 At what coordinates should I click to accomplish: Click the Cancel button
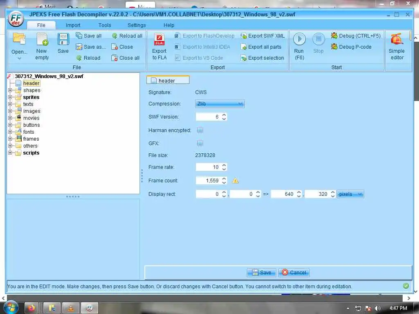[294, 273]
